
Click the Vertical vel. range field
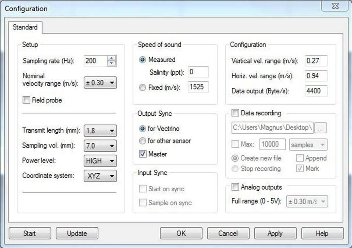click(x=316, y=61)
